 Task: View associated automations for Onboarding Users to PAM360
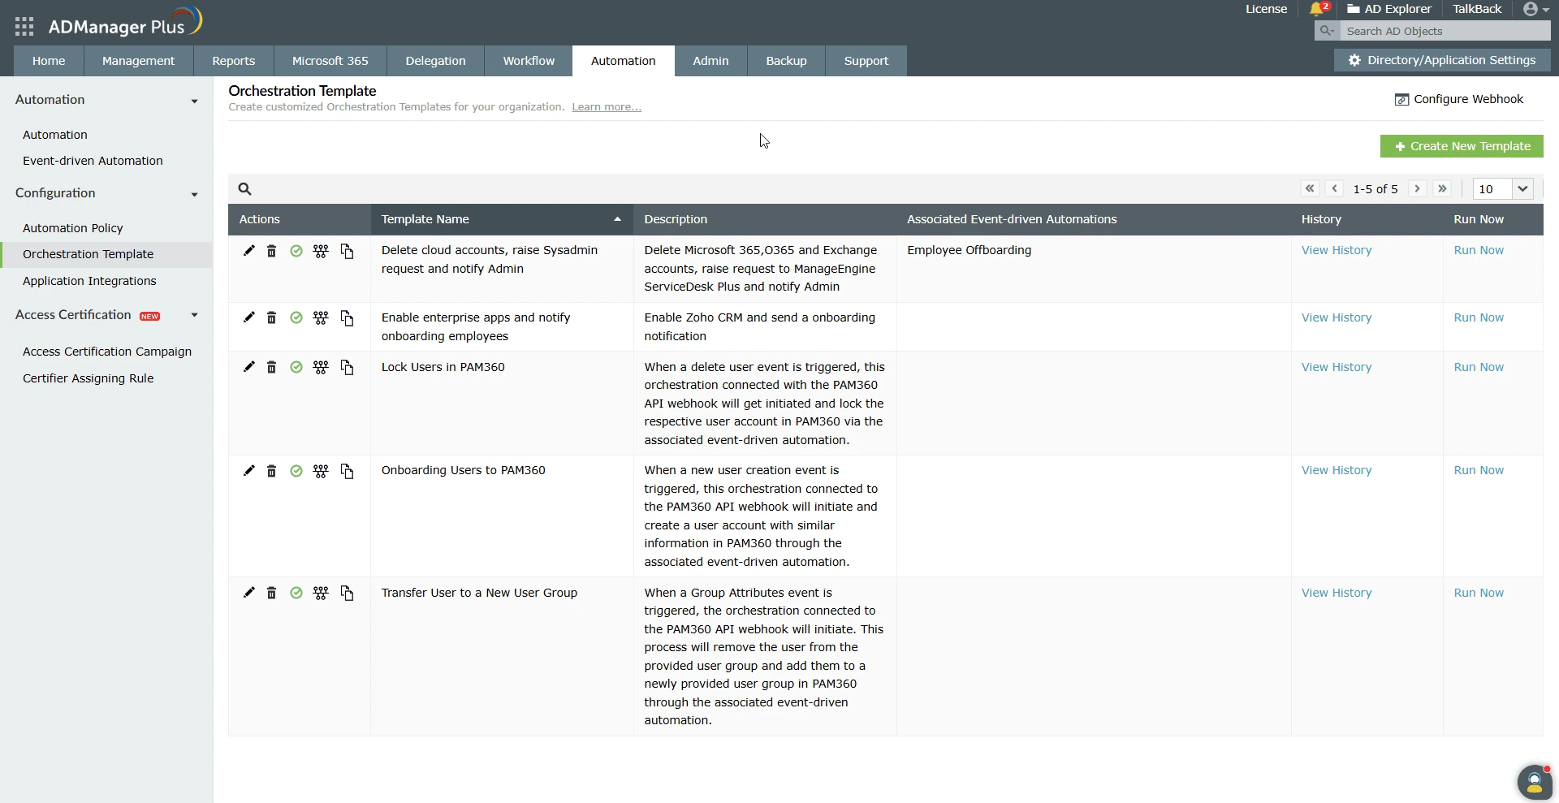321,471
